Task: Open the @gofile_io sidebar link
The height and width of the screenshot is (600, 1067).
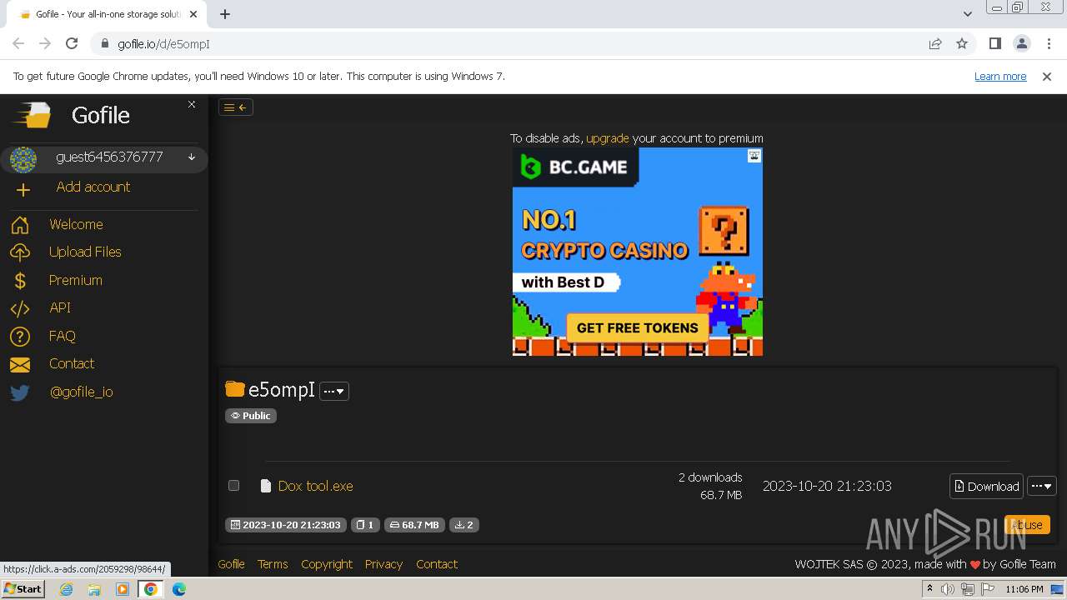Action: pos(82,392)
